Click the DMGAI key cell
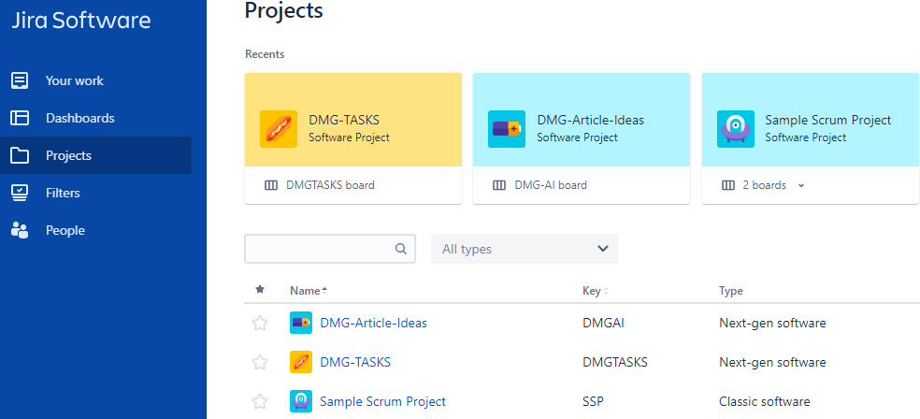This screenshot has width=920, height=419. coord(603,323)
